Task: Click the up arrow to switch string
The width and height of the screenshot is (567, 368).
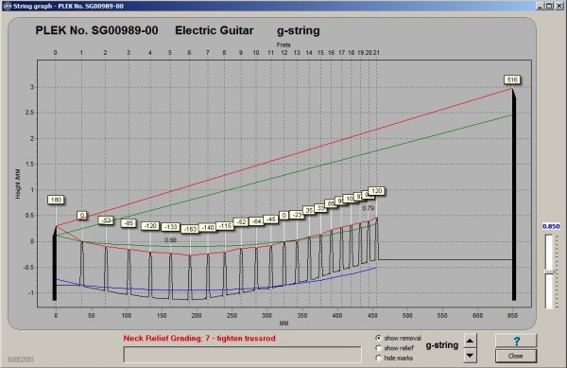Action: (x=470, y=341)
